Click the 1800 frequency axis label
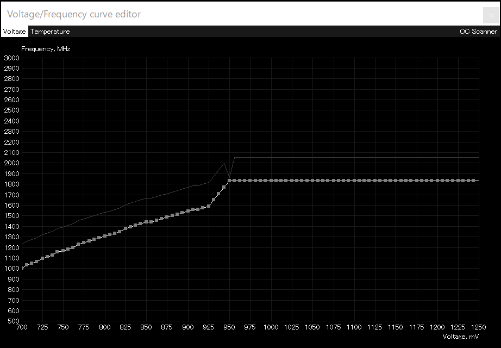The width and height of the screenshot is (501, 348). point(11,184)
